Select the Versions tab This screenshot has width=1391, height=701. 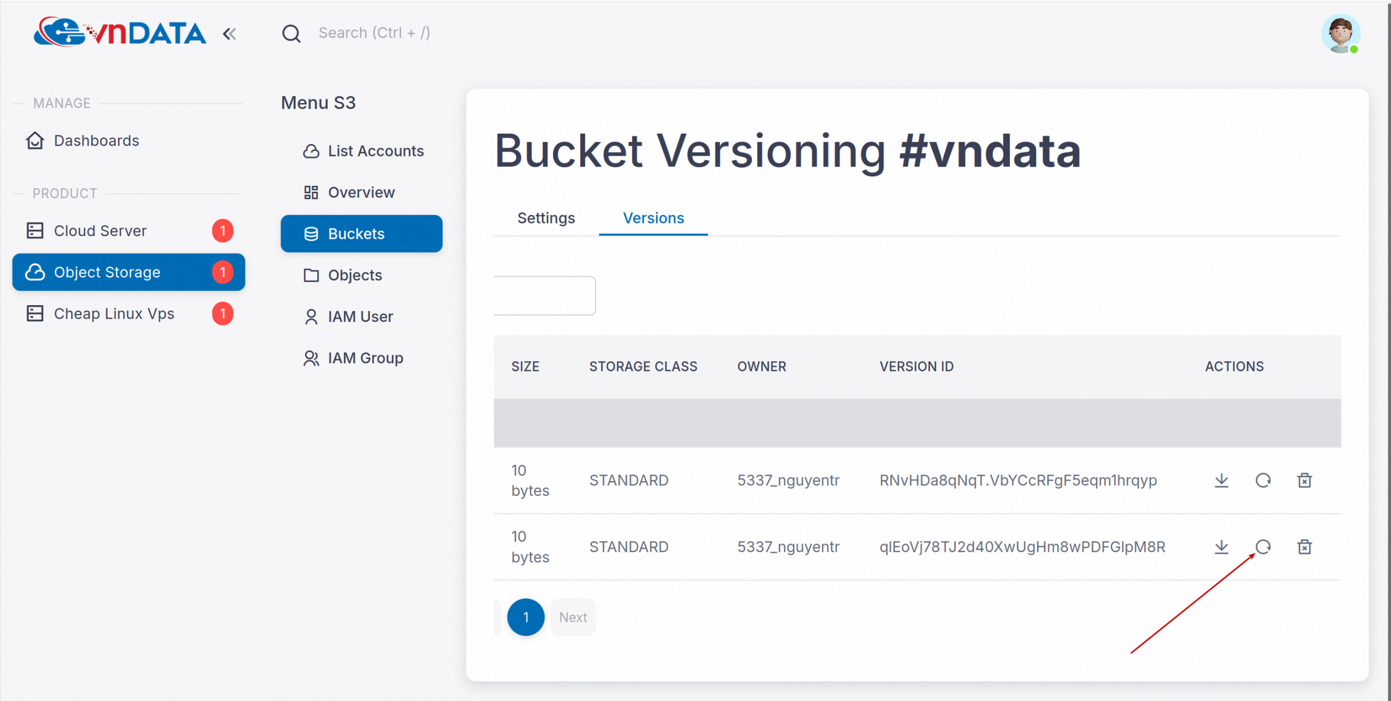653,218
